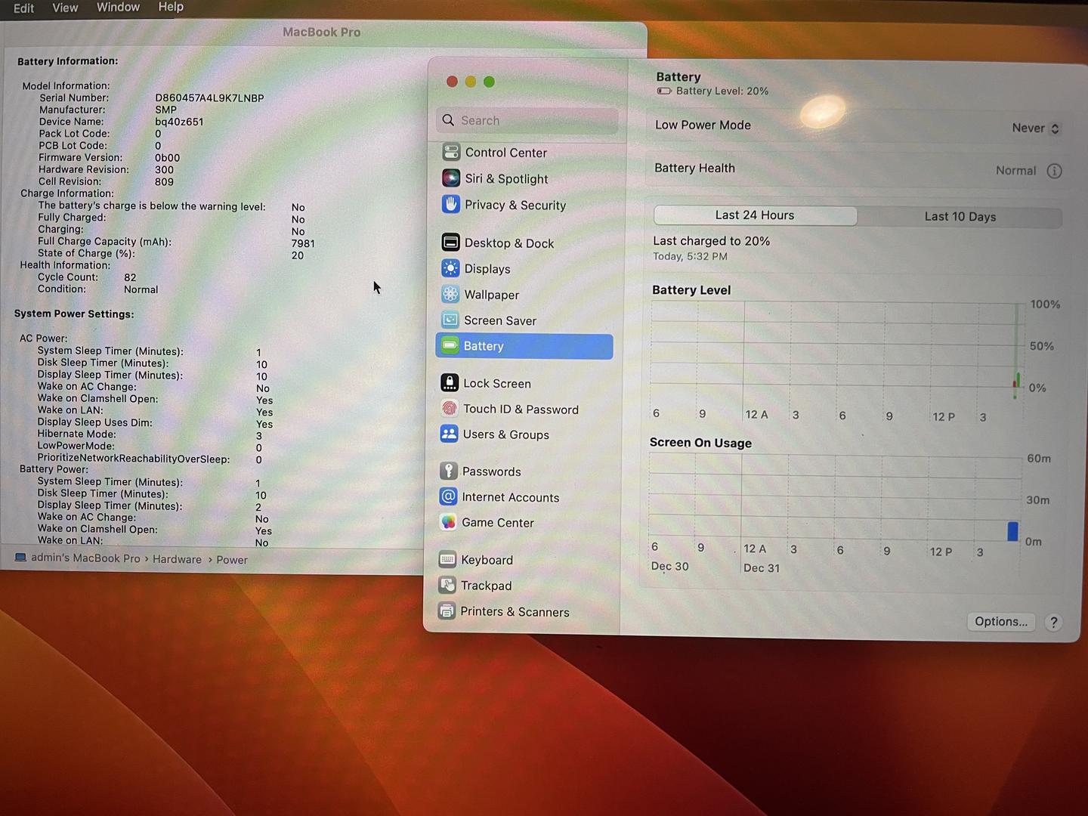Select the green Battery icon in sidebar
This screenshot has height=816, width=1088.
(x=450, y=345)
